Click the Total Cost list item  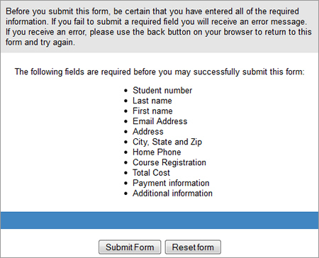pos(151,173)
